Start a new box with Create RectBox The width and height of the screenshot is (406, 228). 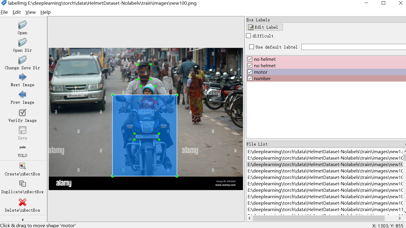point(23,169)
